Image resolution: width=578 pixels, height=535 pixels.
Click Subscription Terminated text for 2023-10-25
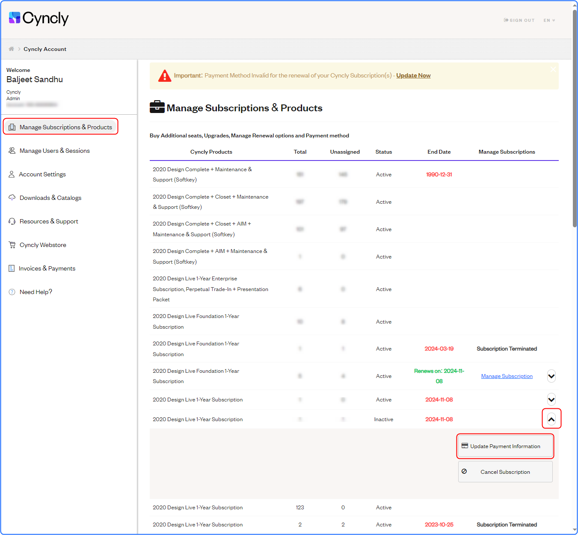point(507,525)
